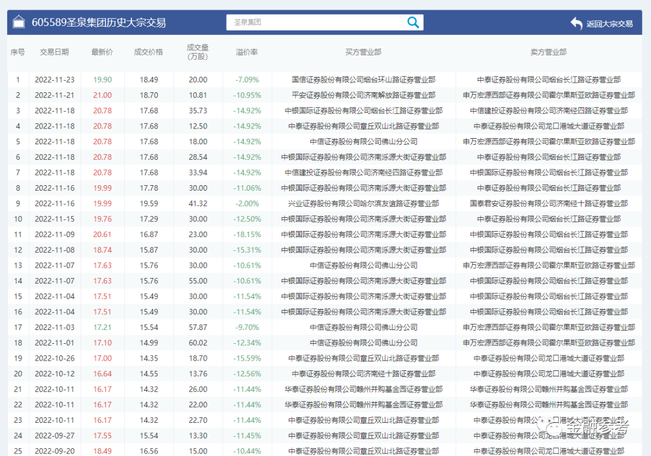Click buyer 国信证券股份有限公司烟台环山路证券营业部
Image resolution: width=651 pixels, height=456 pixels.
(363, 80)
